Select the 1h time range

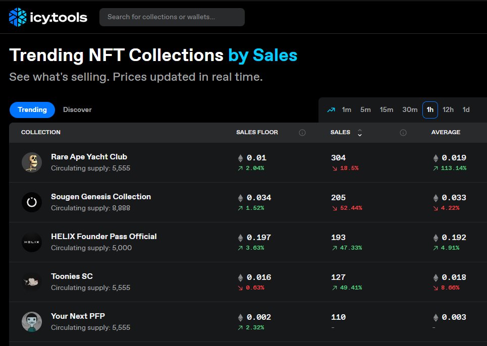coord(430,110)
